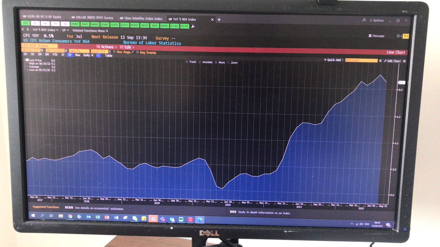
Task: Click the Mov Avgs pencil edit icon
Action: pos(133,52)
